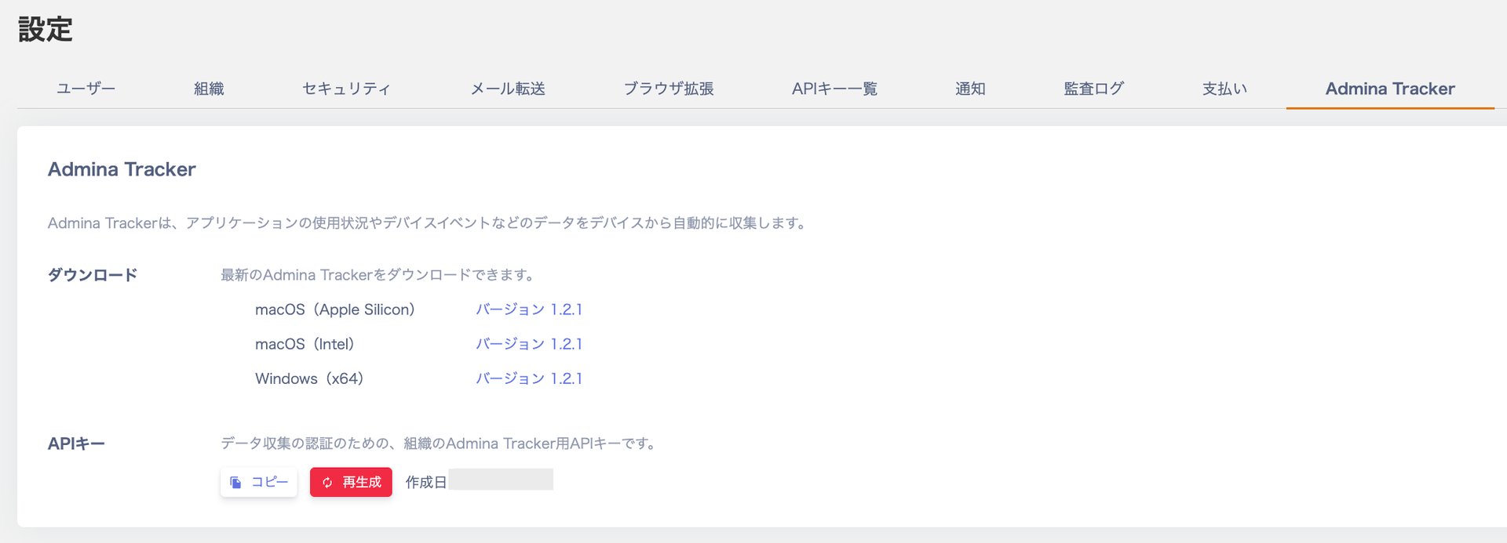This screenshot has width=1507, height=543.
Task: Click the macOS (Intel) label
Action: (305, 344)
